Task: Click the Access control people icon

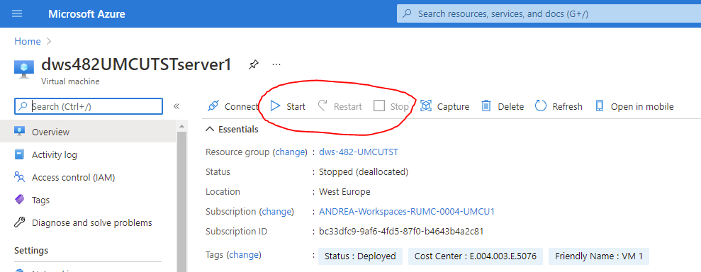Action: (19, 177)
